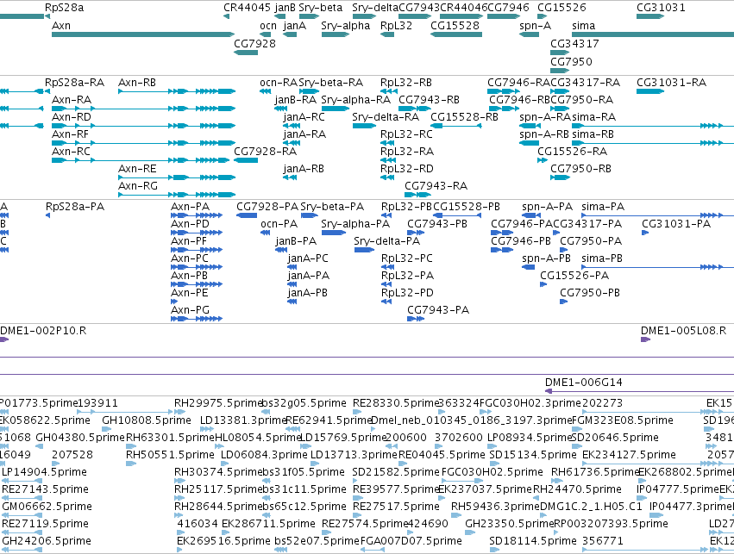Click protein spn-A-PB
The image size is (734, 554).
(x=529, y=267)
